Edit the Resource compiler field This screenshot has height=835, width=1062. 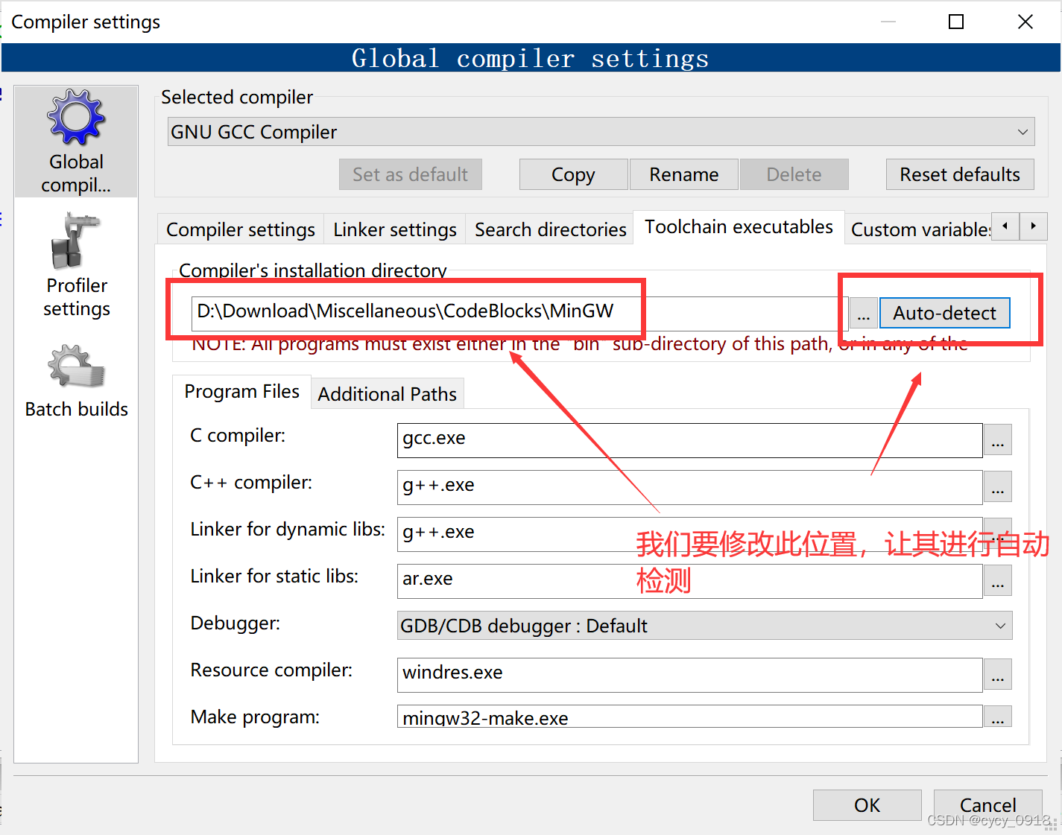689,675
